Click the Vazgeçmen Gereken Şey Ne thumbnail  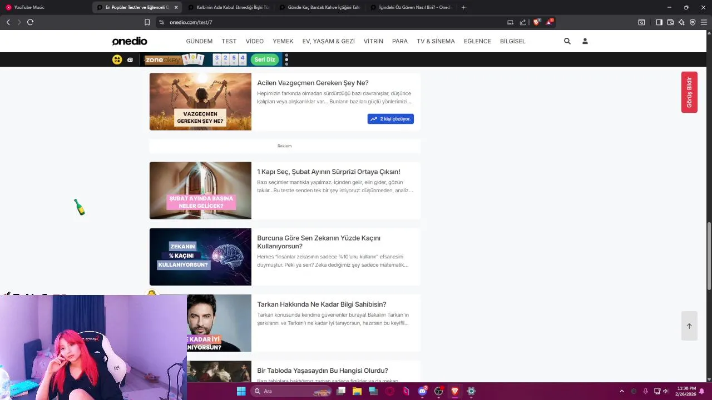(200, 102)
